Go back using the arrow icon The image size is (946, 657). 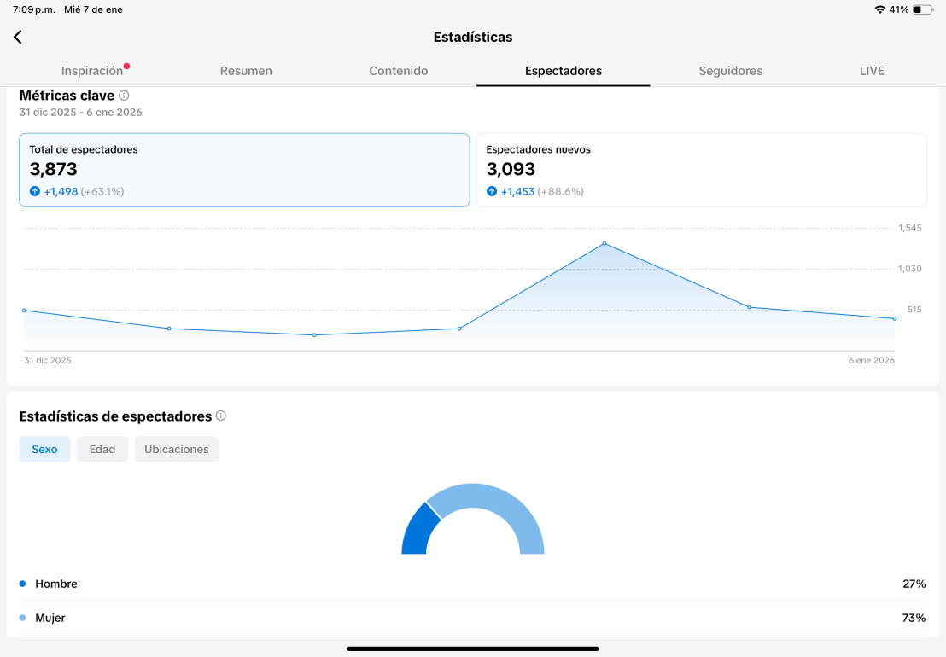(17, 37)
